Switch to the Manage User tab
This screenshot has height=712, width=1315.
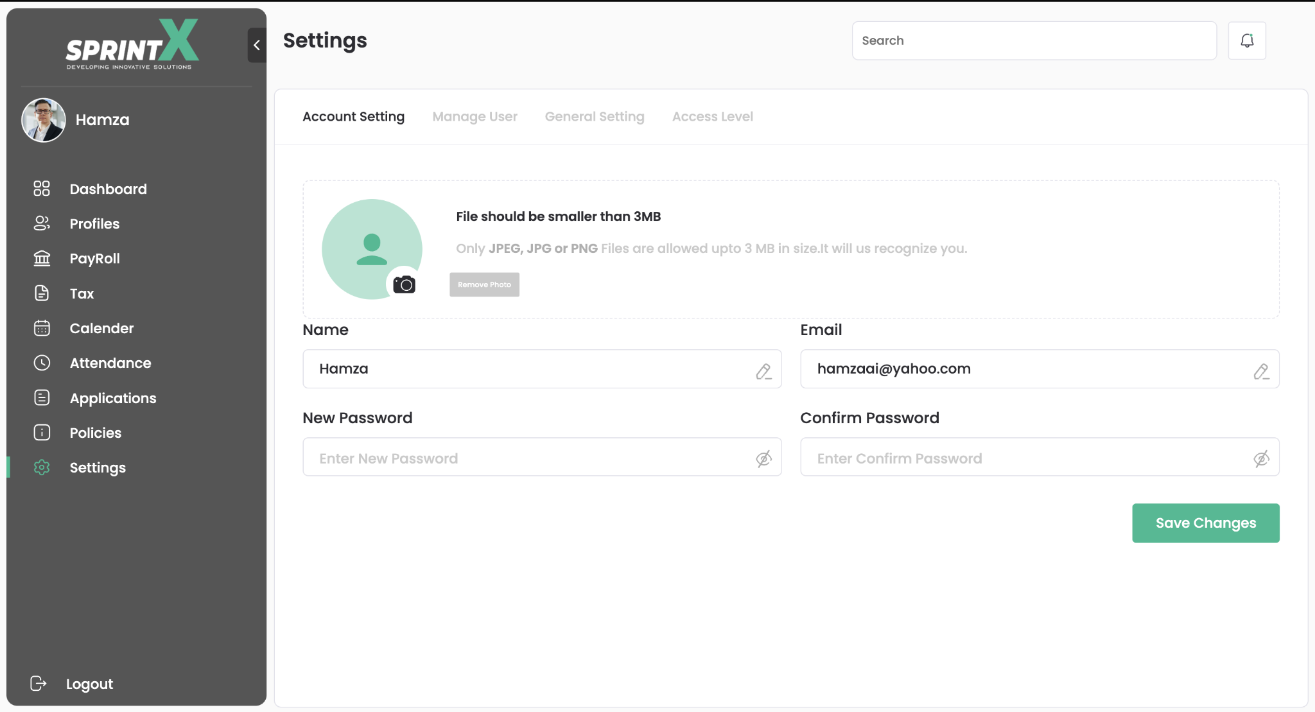coord(475,116)
